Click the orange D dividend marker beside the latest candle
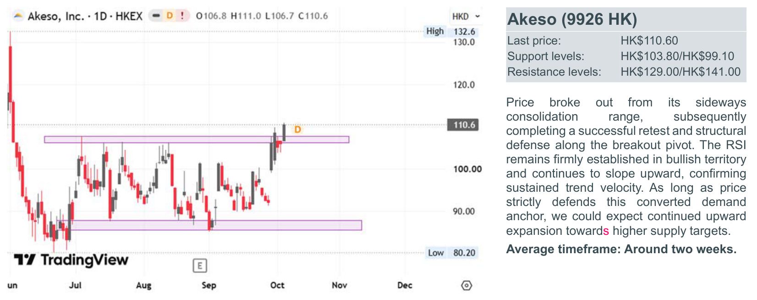Viewport: 757px width, 300px height. [297, 129]
